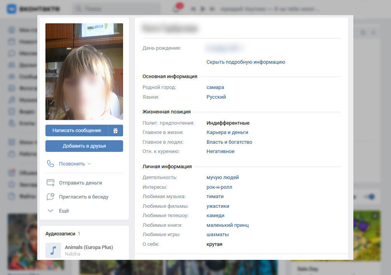The width and height of the screenshot is (391, 275).
Task: Select Пригласить в беседу option
Action: (83, 197)
